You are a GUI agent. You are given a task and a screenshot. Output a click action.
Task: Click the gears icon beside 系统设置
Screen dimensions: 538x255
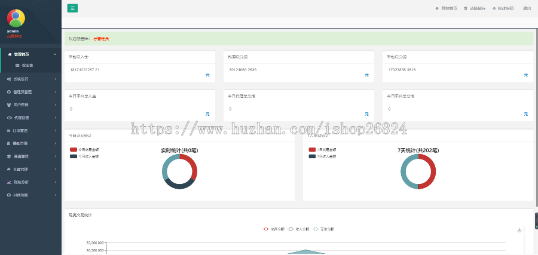9,79
